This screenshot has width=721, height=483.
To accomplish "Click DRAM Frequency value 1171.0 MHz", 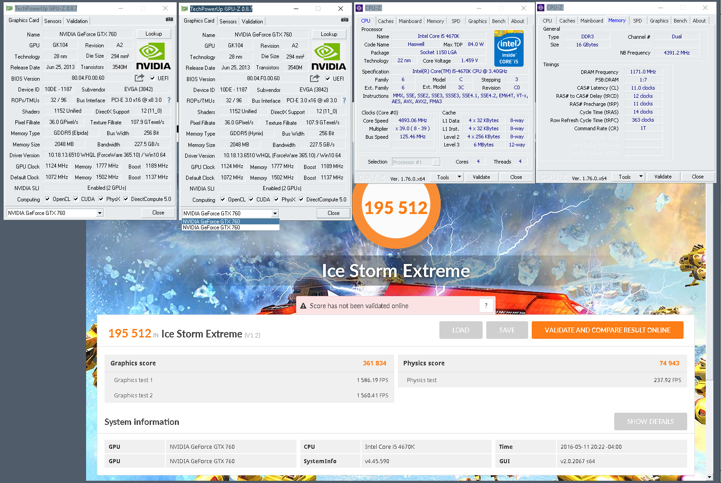I will pos(643,72).
